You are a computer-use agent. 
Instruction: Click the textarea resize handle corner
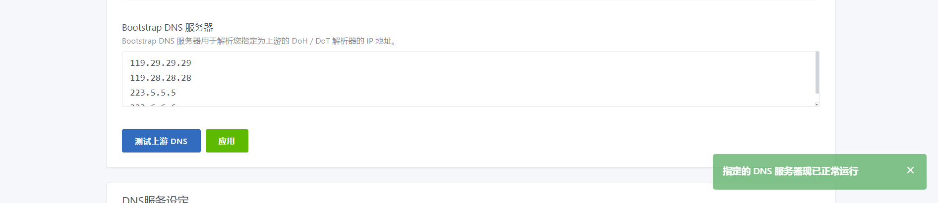817,104
